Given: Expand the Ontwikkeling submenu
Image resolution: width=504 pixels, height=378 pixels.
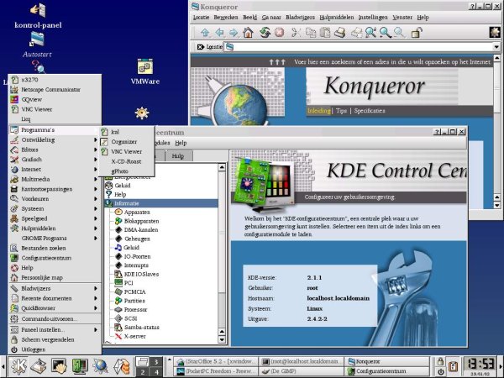Looking at the screenshot, I should pyautogui.click(x=55, y=139).
